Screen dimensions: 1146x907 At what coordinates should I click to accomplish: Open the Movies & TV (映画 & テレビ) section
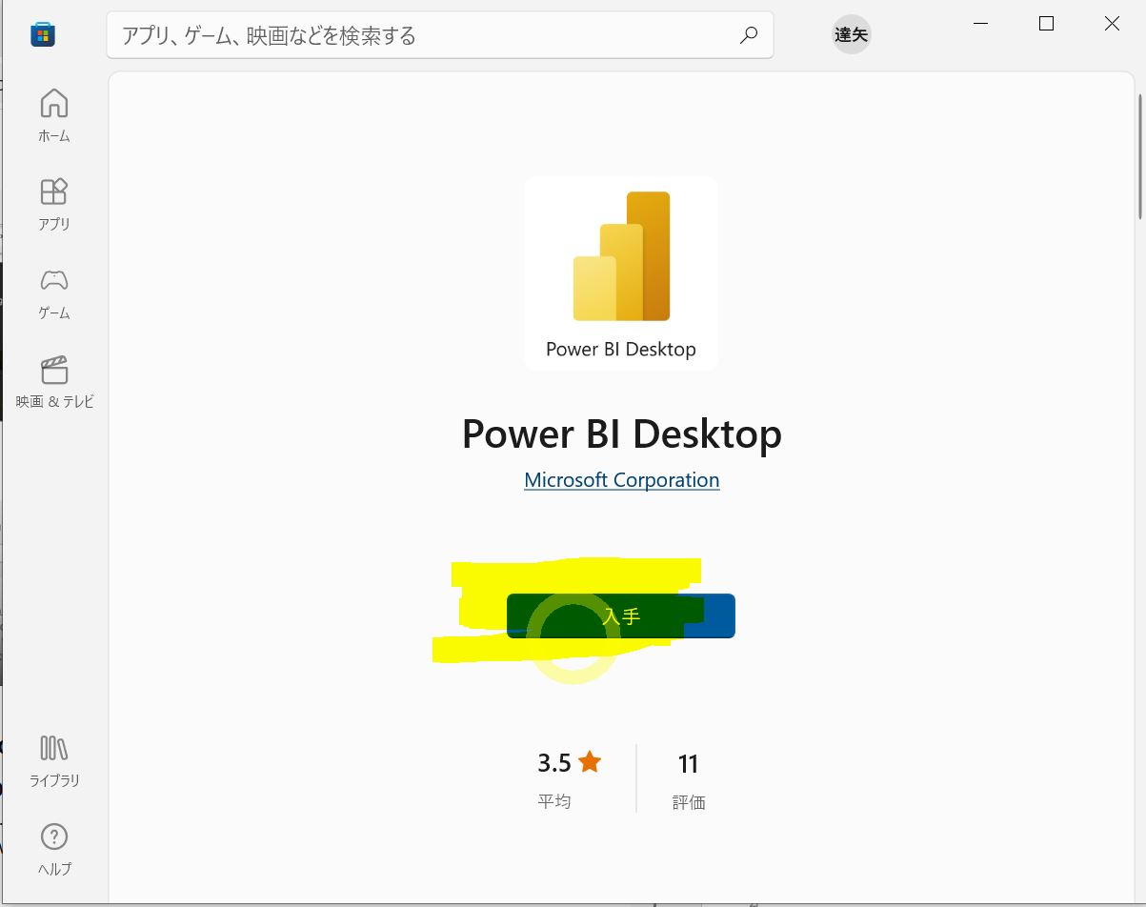point(54,382)
